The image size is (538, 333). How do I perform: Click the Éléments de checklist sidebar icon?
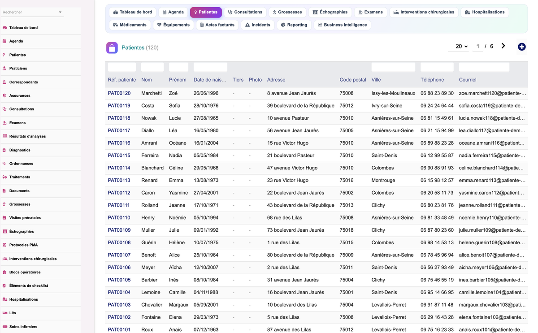(4, 286)
